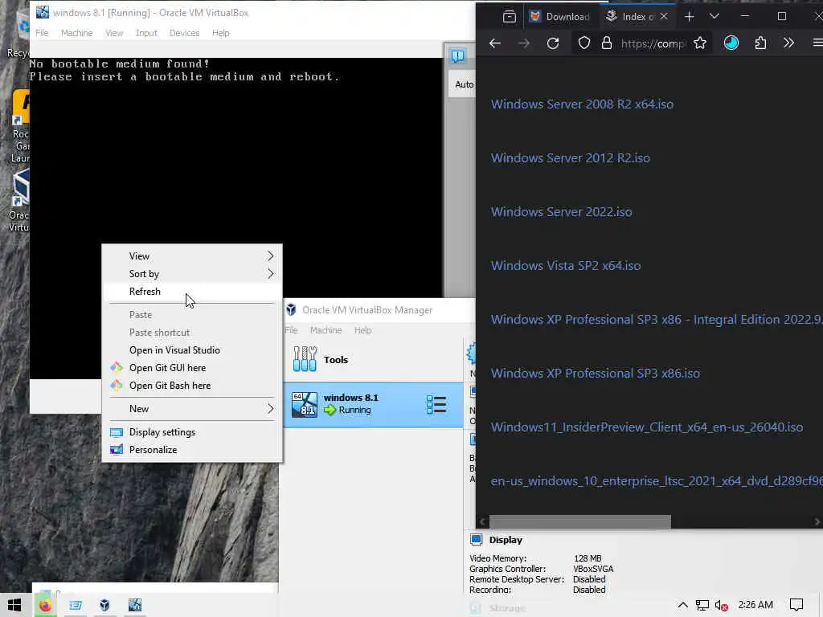Open Devices menu in VM window

click(x=184, y=33)
